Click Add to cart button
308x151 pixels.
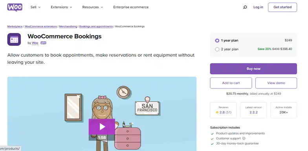click(x=231, y=83)
